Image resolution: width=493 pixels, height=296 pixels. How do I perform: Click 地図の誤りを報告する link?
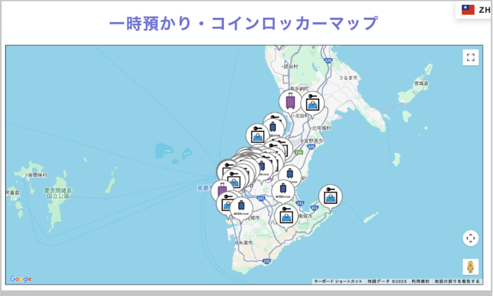click(457, 281)
